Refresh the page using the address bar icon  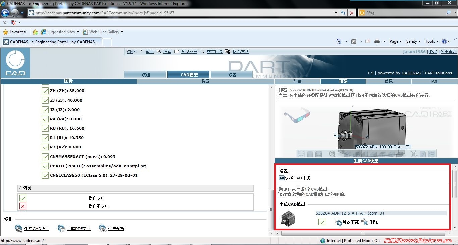[343, 13]
